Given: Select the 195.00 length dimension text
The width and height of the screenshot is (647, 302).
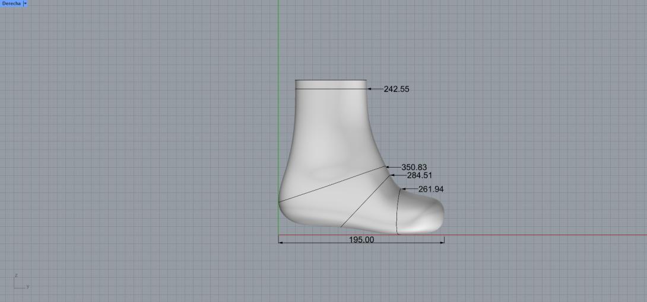Looking at the screenshot, I should (x=361, y=240).
